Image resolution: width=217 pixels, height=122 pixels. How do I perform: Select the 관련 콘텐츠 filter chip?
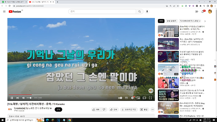(x=171, y=21)
